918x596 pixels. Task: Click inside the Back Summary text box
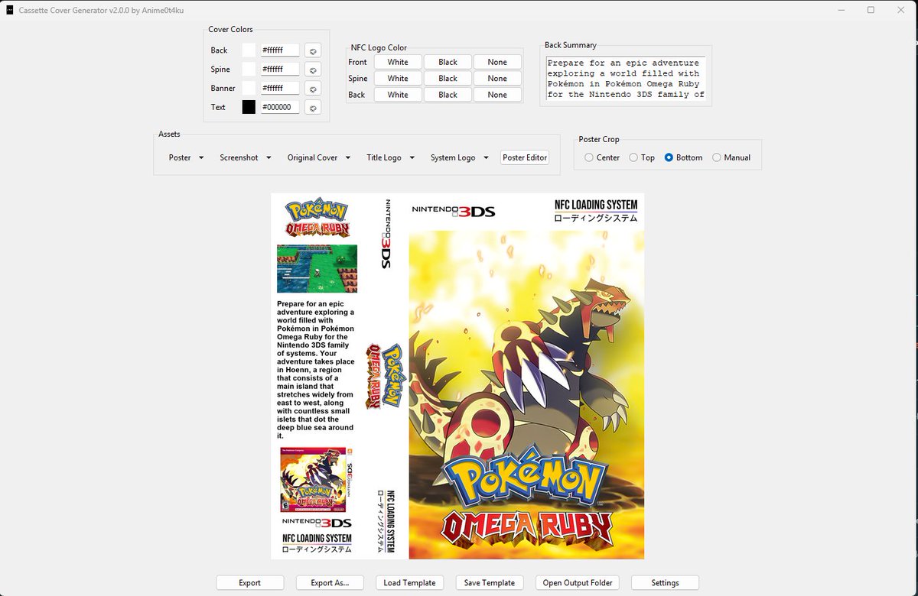click(x=626, y=79)
